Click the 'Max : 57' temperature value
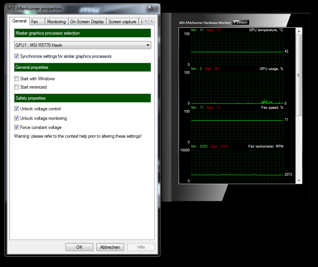This screenshot has width=318, height=267. pos(214,30)
